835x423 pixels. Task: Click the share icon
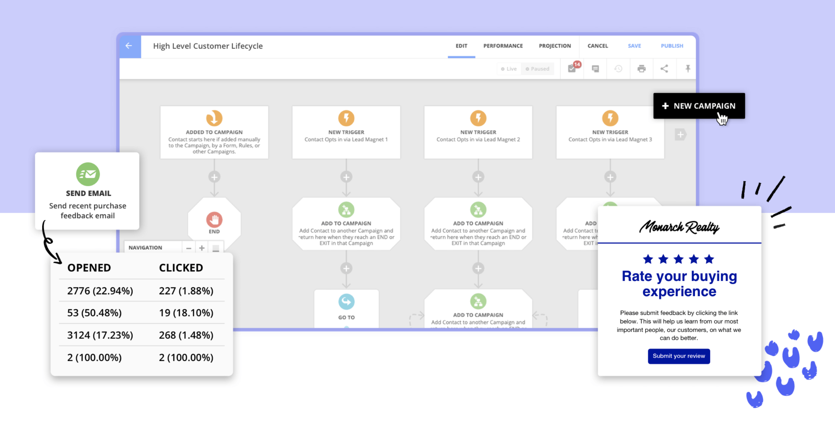[x=664, y=69]
